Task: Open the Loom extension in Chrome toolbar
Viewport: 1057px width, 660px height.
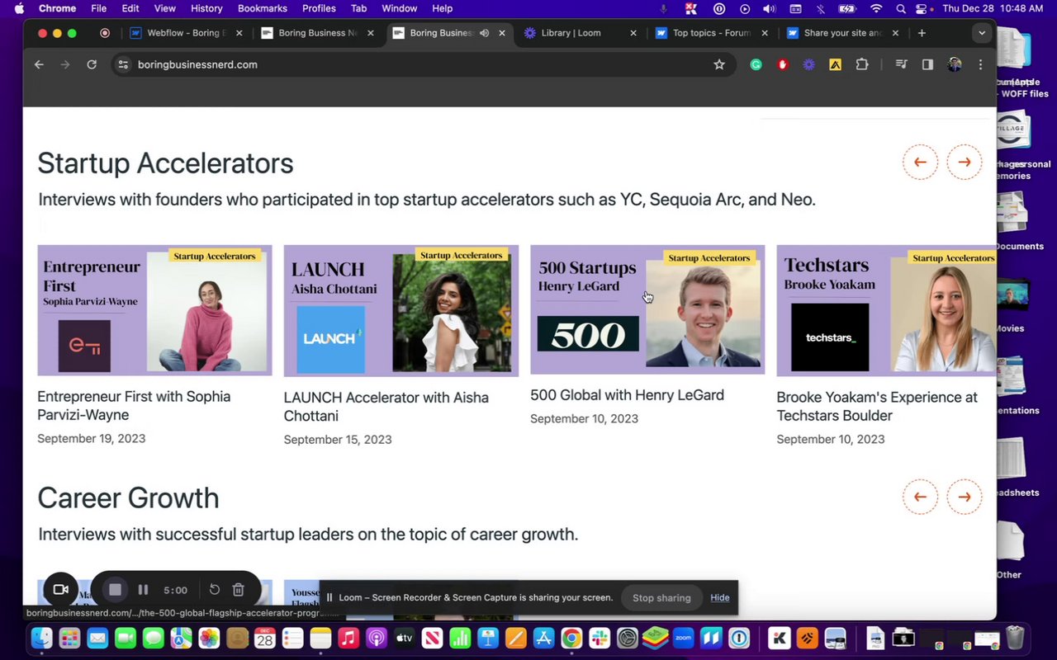Action: point(808,64)
